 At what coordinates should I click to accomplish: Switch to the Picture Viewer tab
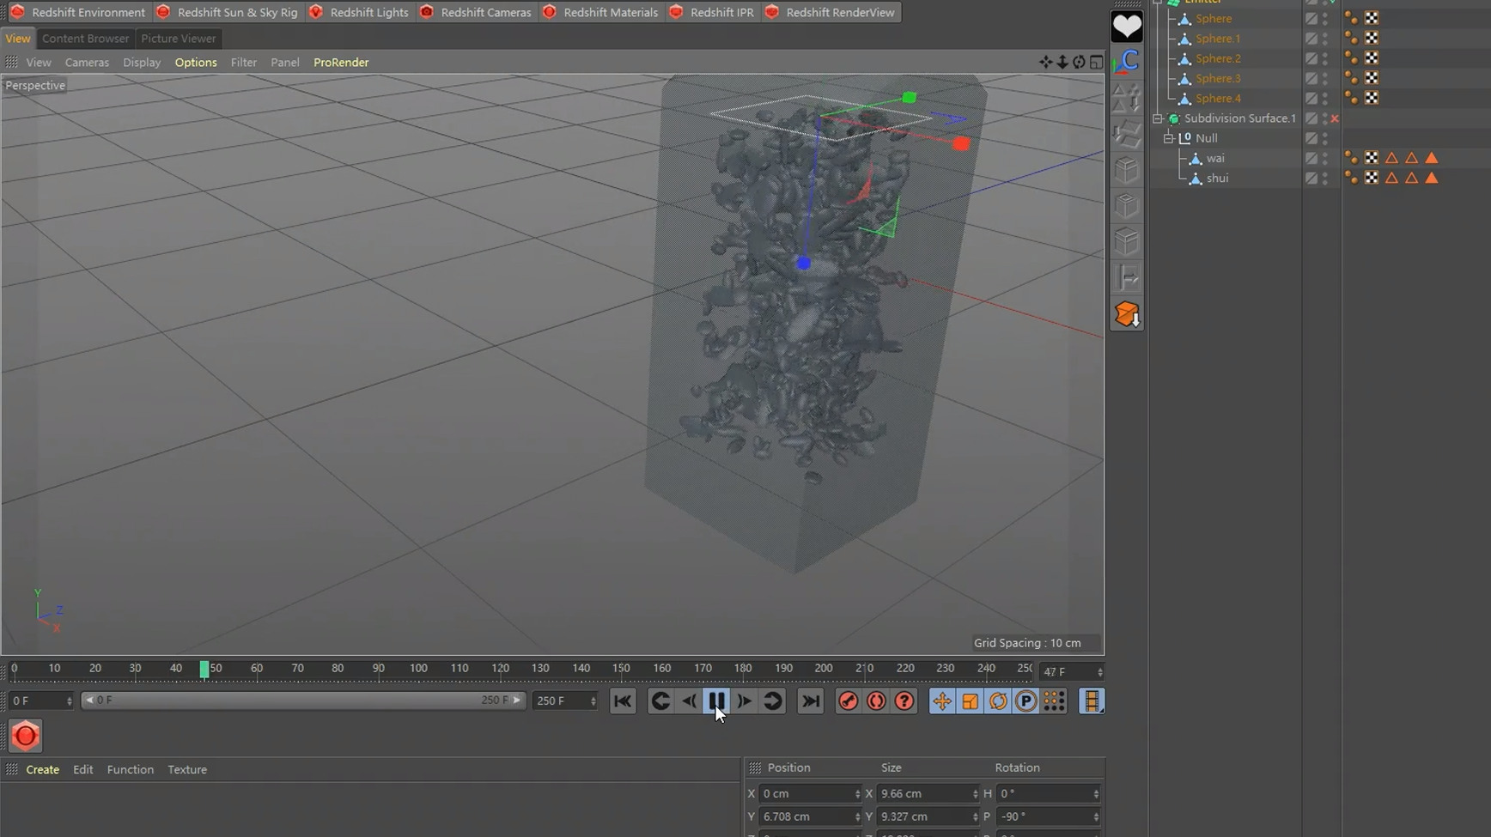pos(178,39)
